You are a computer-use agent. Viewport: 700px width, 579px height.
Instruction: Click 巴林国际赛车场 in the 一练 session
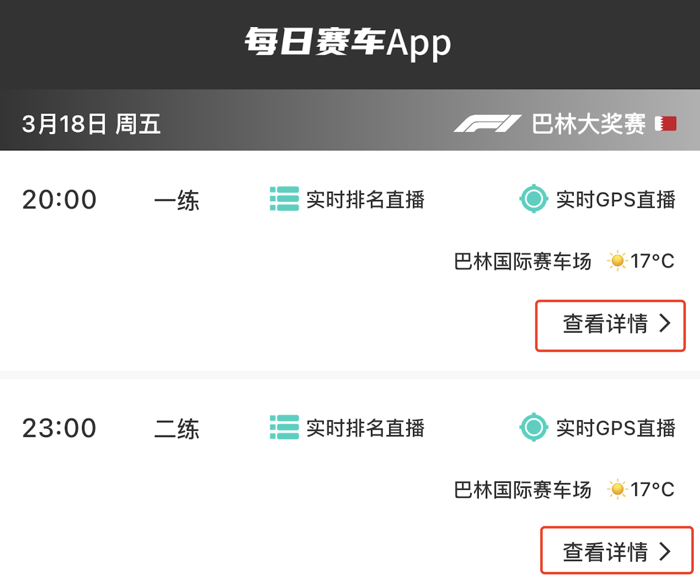pos(523,261)
